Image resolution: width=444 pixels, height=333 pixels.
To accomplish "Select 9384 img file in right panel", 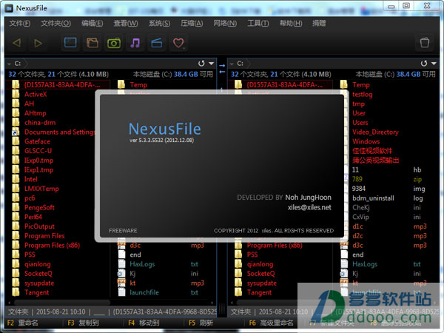I will point(359,189).
